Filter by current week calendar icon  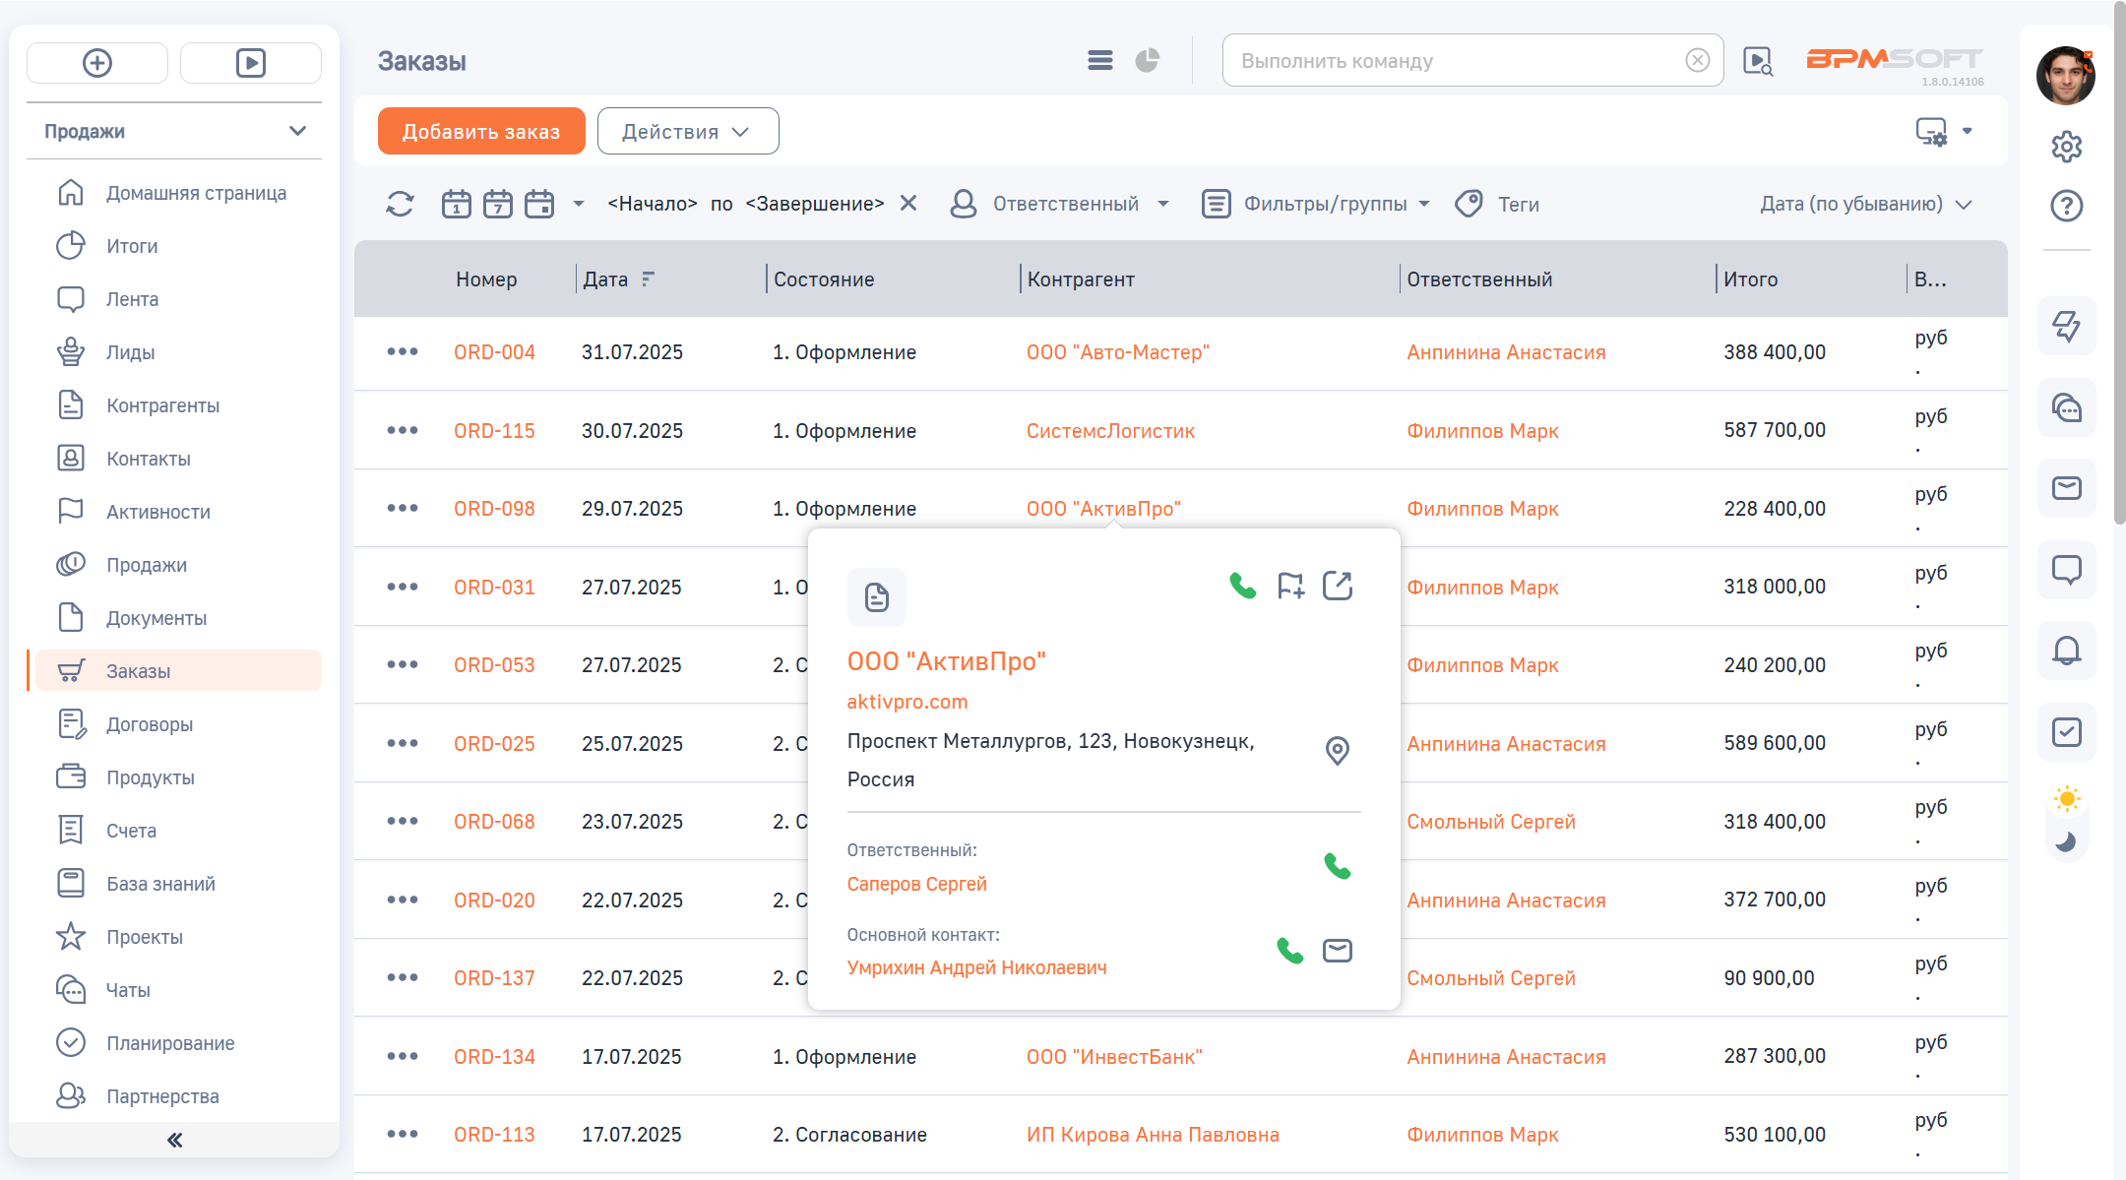point(498,204)
